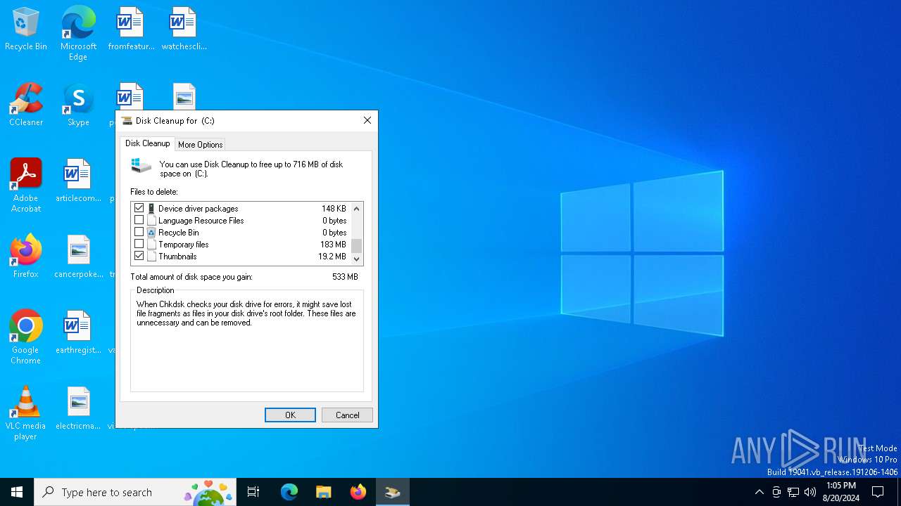
Task: Close the Disk Cleanup dialog
Action: (367, 120)
